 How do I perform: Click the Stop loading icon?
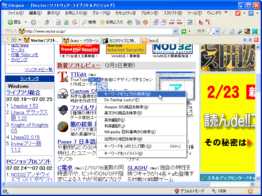click(x=58, y=22)
